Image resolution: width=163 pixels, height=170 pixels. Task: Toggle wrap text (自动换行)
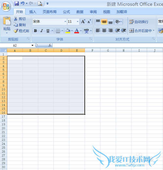coord(139,22)
